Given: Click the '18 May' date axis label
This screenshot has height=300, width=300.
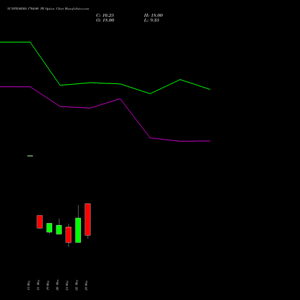Looking at the screenshot, I should [x=38, y=285].
